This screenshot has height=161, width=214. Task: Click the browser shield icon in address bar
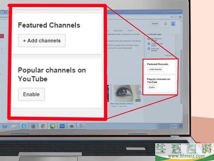[x=172, y=17]
